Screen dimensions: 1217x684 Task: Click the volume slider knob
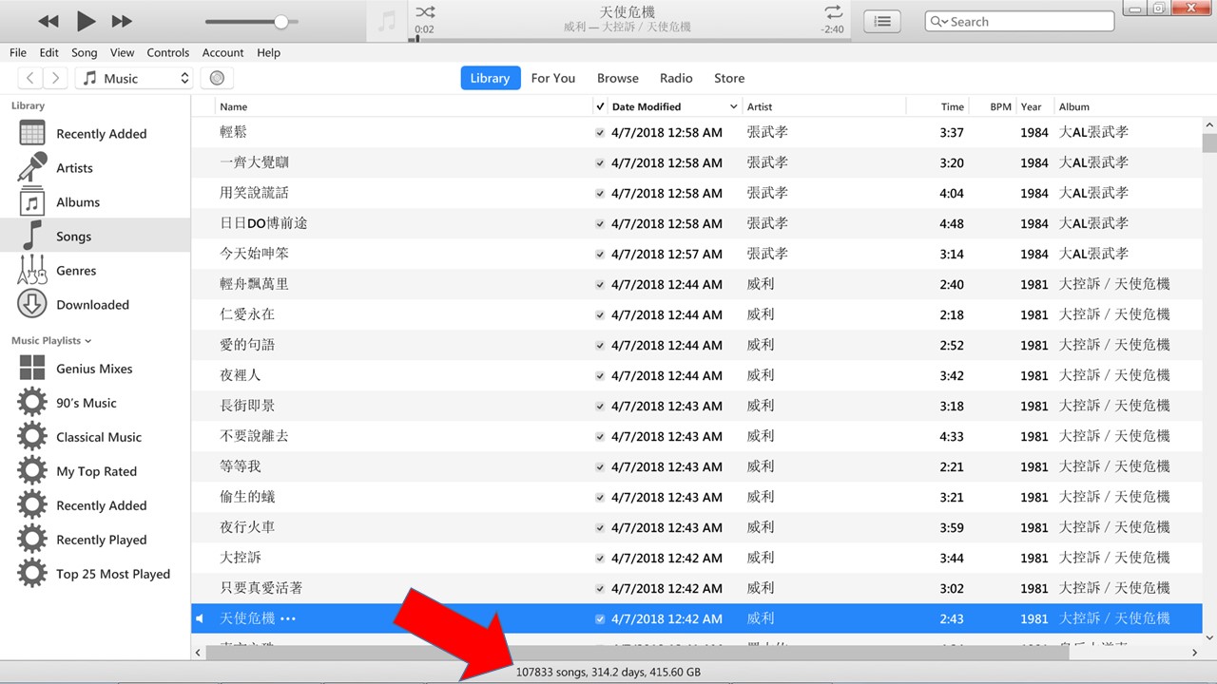tap(281, 21)
